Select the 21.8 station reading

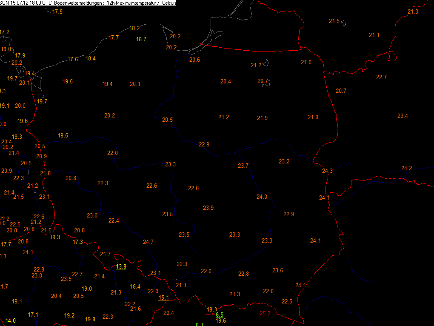click(x=46, y=174)
